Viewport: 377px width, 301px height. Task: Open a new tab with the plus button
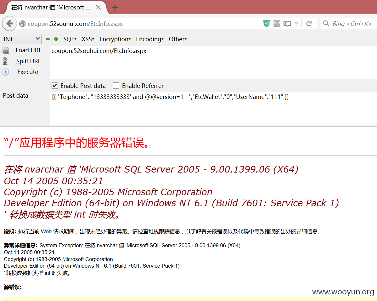click(x=115, y=8)
